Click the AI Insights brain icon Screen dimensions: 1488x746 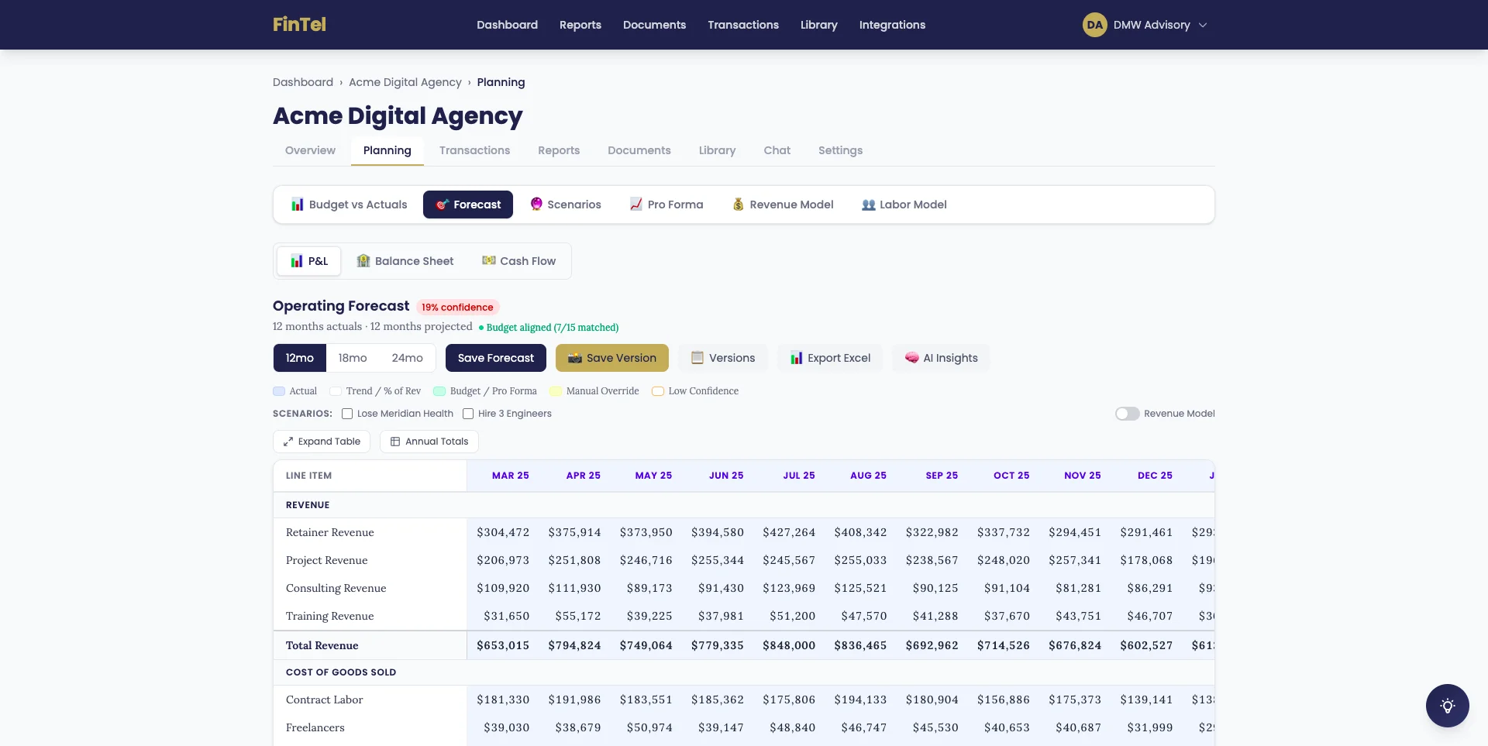[911, 358]
